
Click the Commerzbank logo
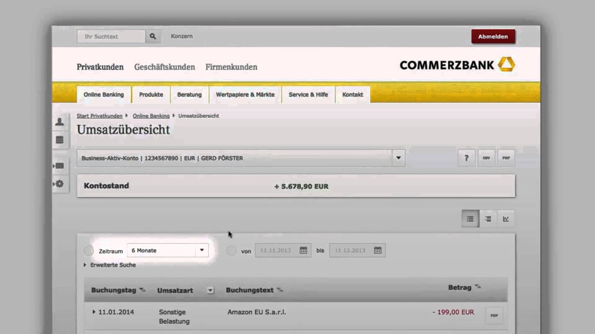(457, 64)
